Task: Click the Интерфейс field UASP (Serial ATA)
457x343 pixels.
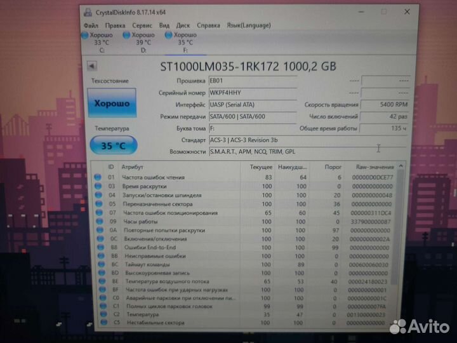Action: (253, 105)
